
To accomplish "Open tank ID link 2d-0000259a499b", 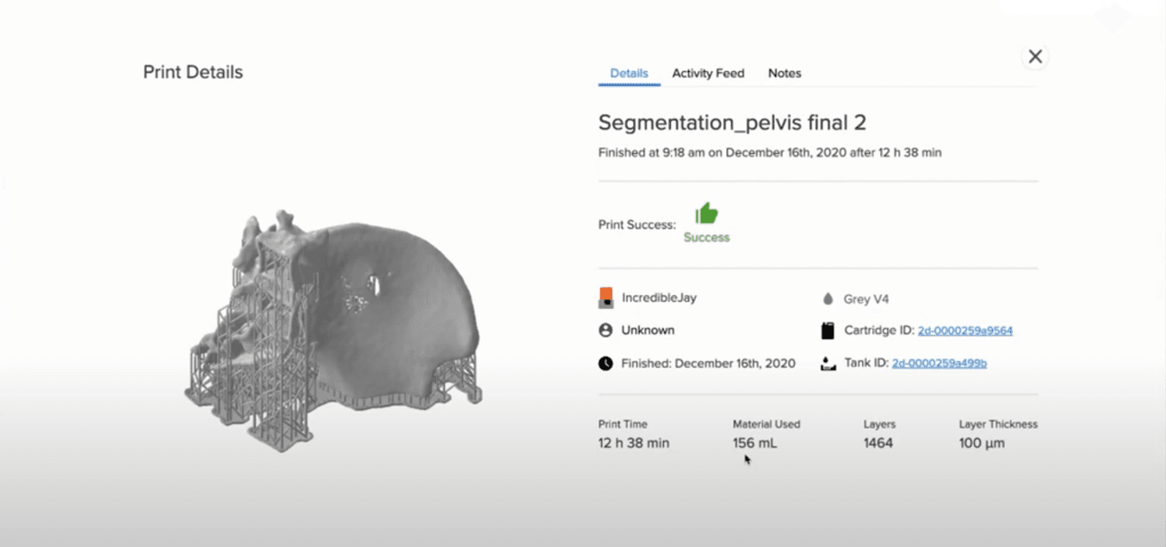I will [939, 363].
